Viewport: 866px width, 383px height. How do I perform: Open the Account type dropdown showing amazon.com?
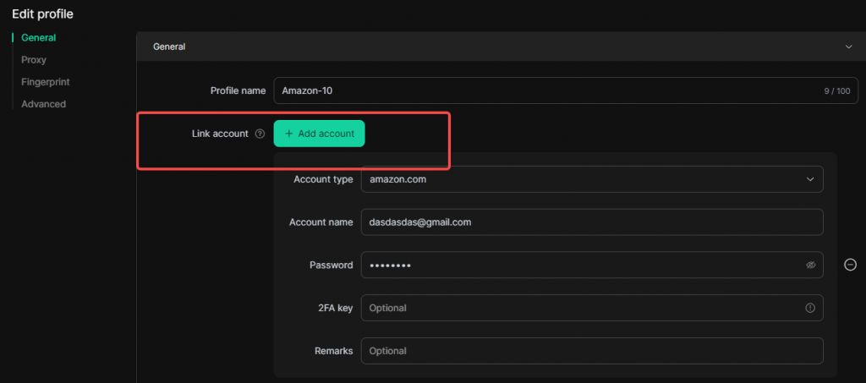click(x=584, y=179)
